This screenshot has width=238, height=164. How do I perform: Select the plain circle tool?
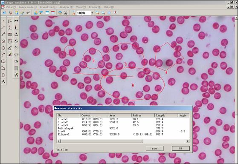[3, 48]
